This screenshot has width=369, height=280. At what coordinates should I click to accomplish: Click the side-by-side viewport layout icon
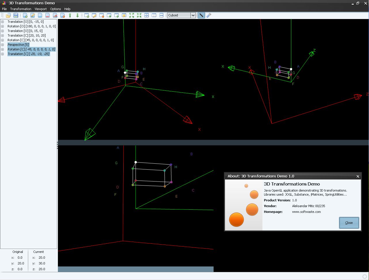pos(154,15)
